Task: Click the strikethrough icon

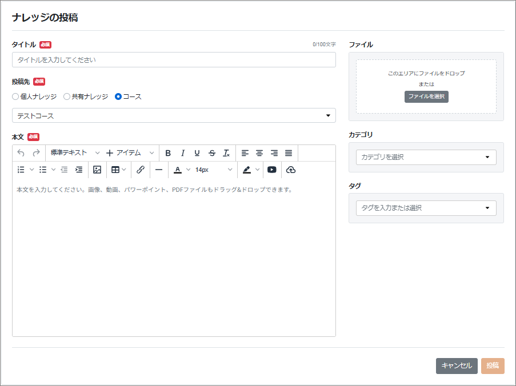Action: (212, 153)
